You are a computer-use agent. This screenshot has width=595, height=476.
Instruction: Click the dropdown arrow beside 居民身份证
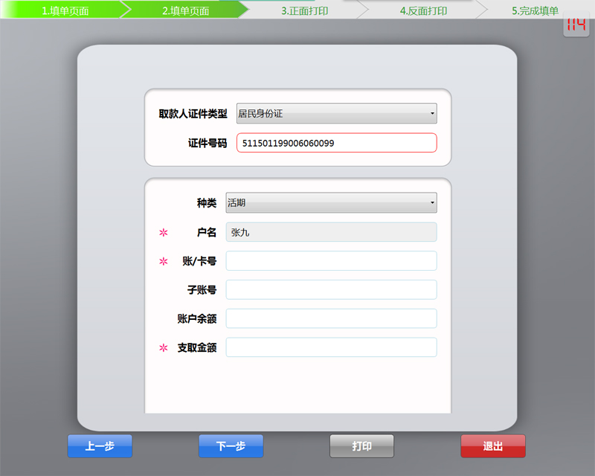tap(432, 113)
